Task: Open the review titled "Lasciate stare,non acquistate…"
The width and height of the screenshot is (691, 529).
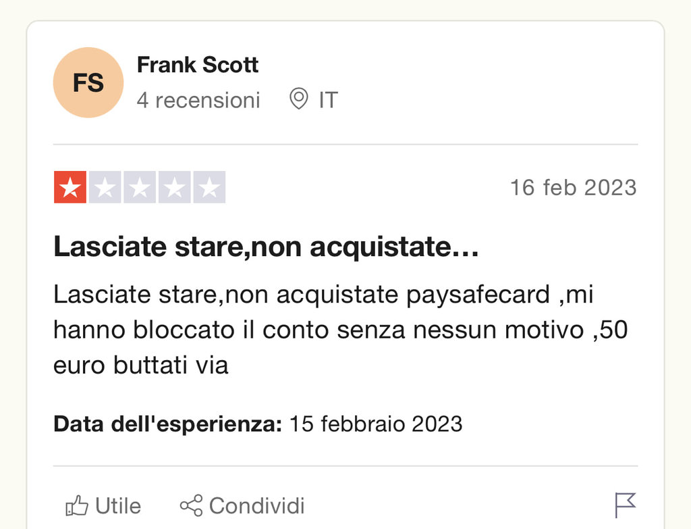Action: [266, 247]
